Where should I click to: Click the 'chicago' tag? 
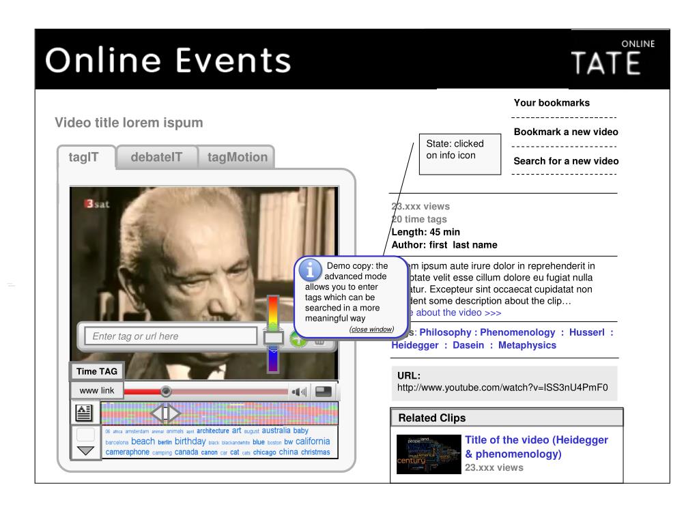(264, 452)
